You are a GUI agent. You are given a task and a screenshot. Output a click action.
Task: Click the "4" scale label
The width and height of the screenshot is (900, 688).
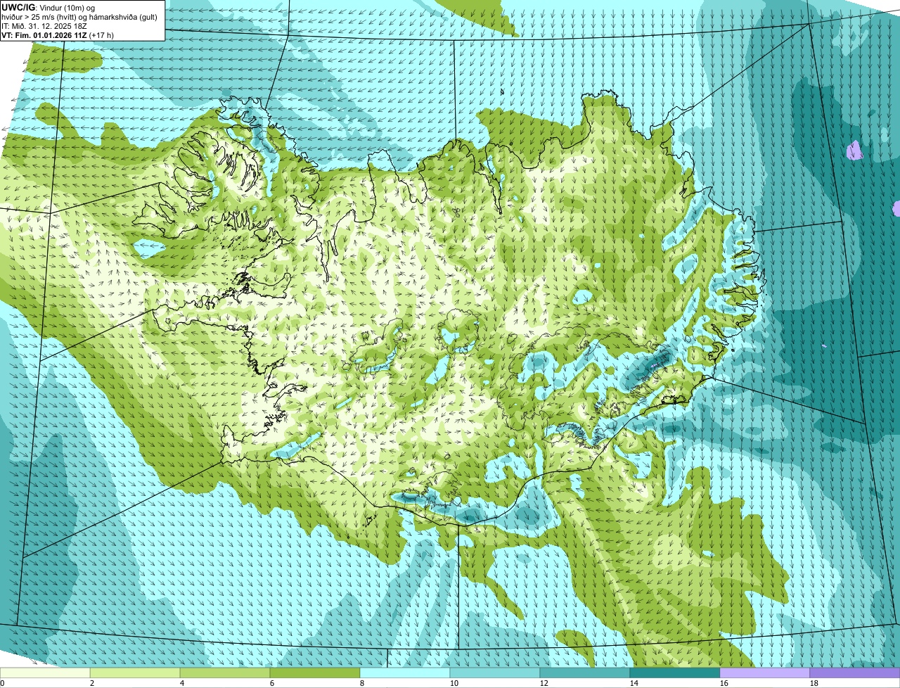tap(181, 683)
